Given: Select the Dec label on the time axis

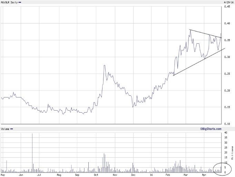Looking at the screenshot, I should pos(133,175).
